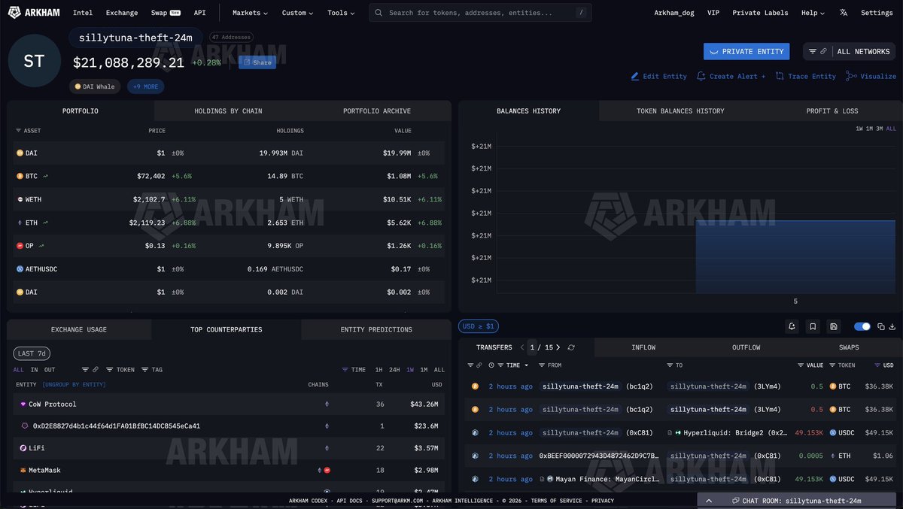
Task: Select the 24H time range in counterparties
Action: point(394,370)
